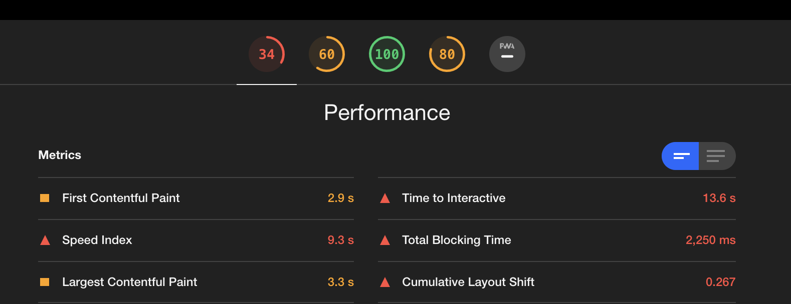Image resolution: width=791 pixels, height=304 pixels.
Task: Toggle the expanded metric descriptions view
Action: point(717,155)
